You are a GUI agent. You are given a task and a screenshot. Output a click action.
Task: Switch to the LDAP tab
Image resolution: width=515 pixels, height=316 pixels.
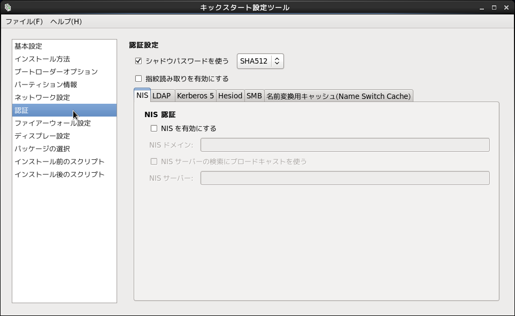tap(162, 96)
